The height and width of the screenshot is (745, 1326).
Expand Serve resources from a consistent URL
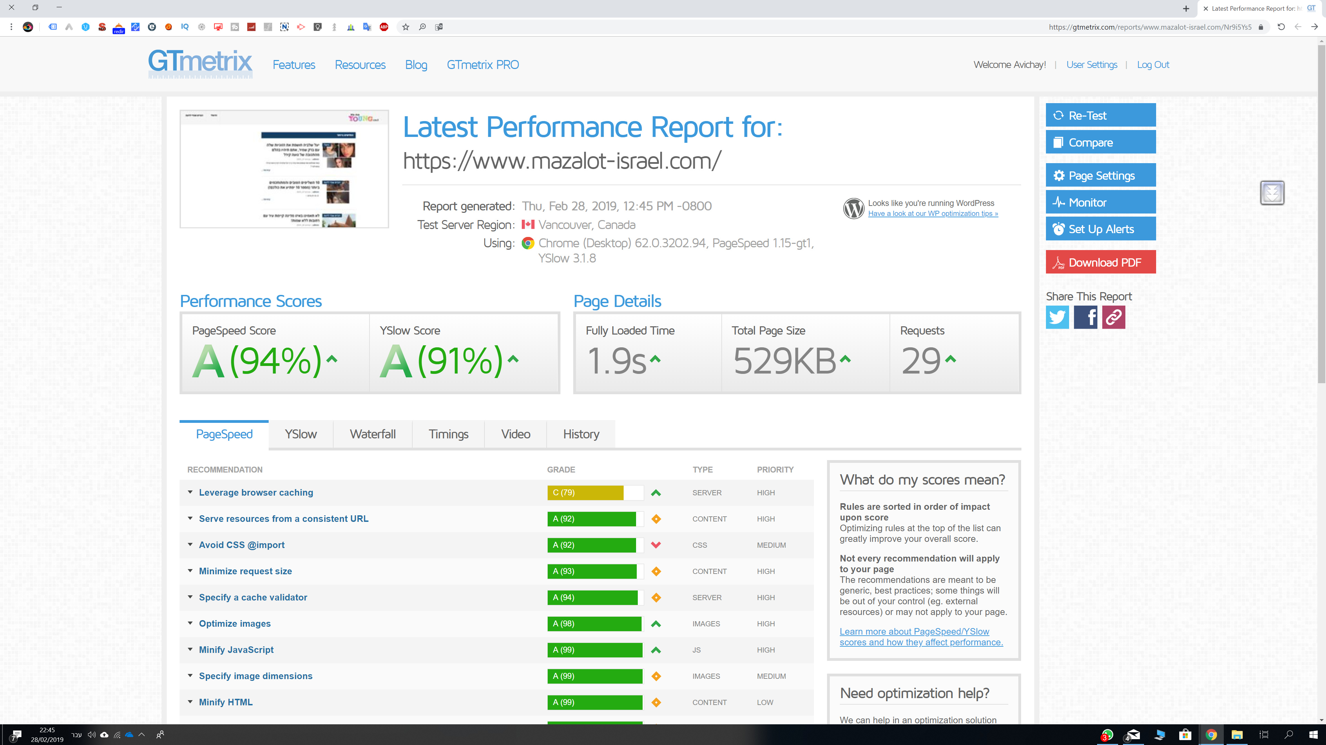[x=284, y=519]
